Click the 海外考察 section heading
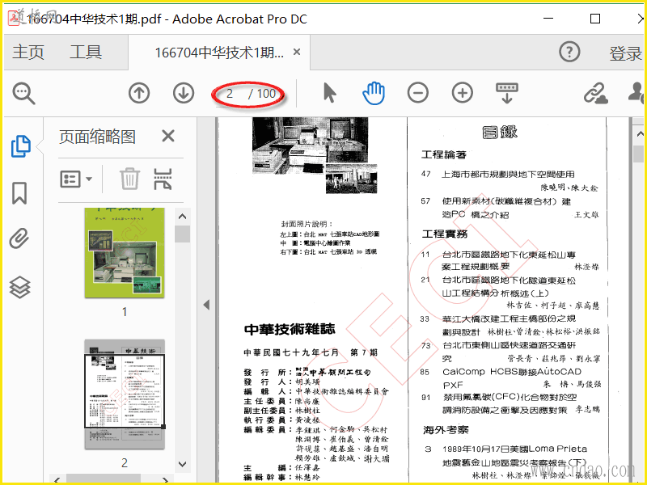 click(446, 430)
